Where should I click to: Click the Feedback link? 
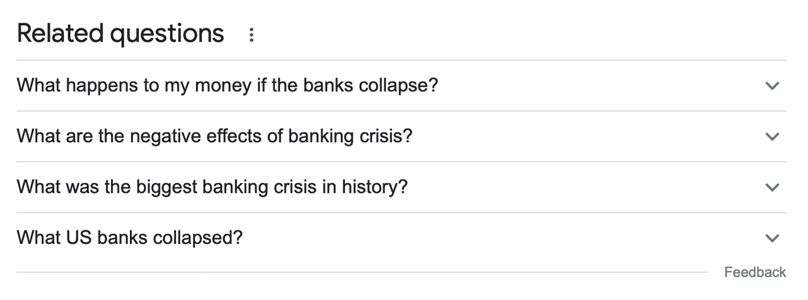pos(755,272)
